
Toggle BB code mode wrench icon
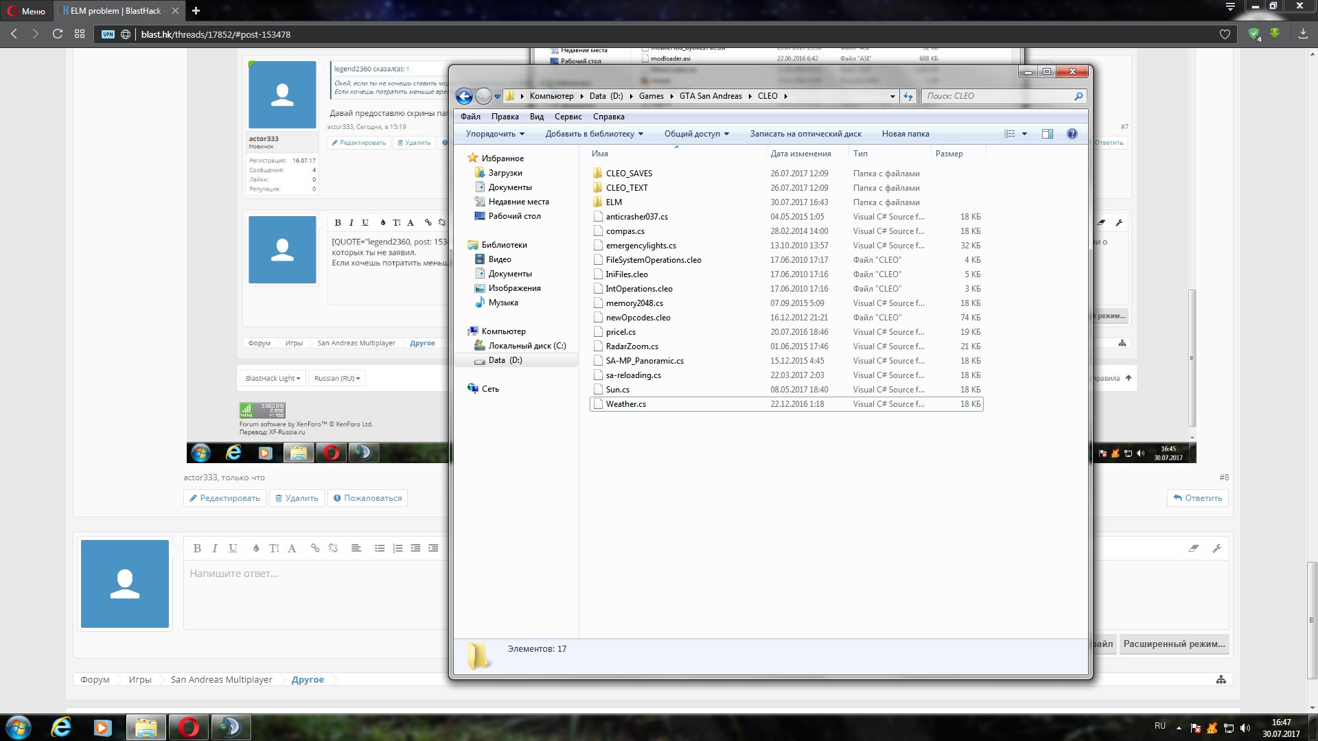(1217, 548)
